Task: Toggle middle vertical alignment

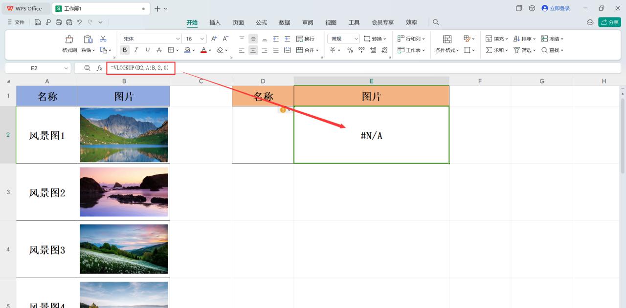Action: [x=253, y=39]
